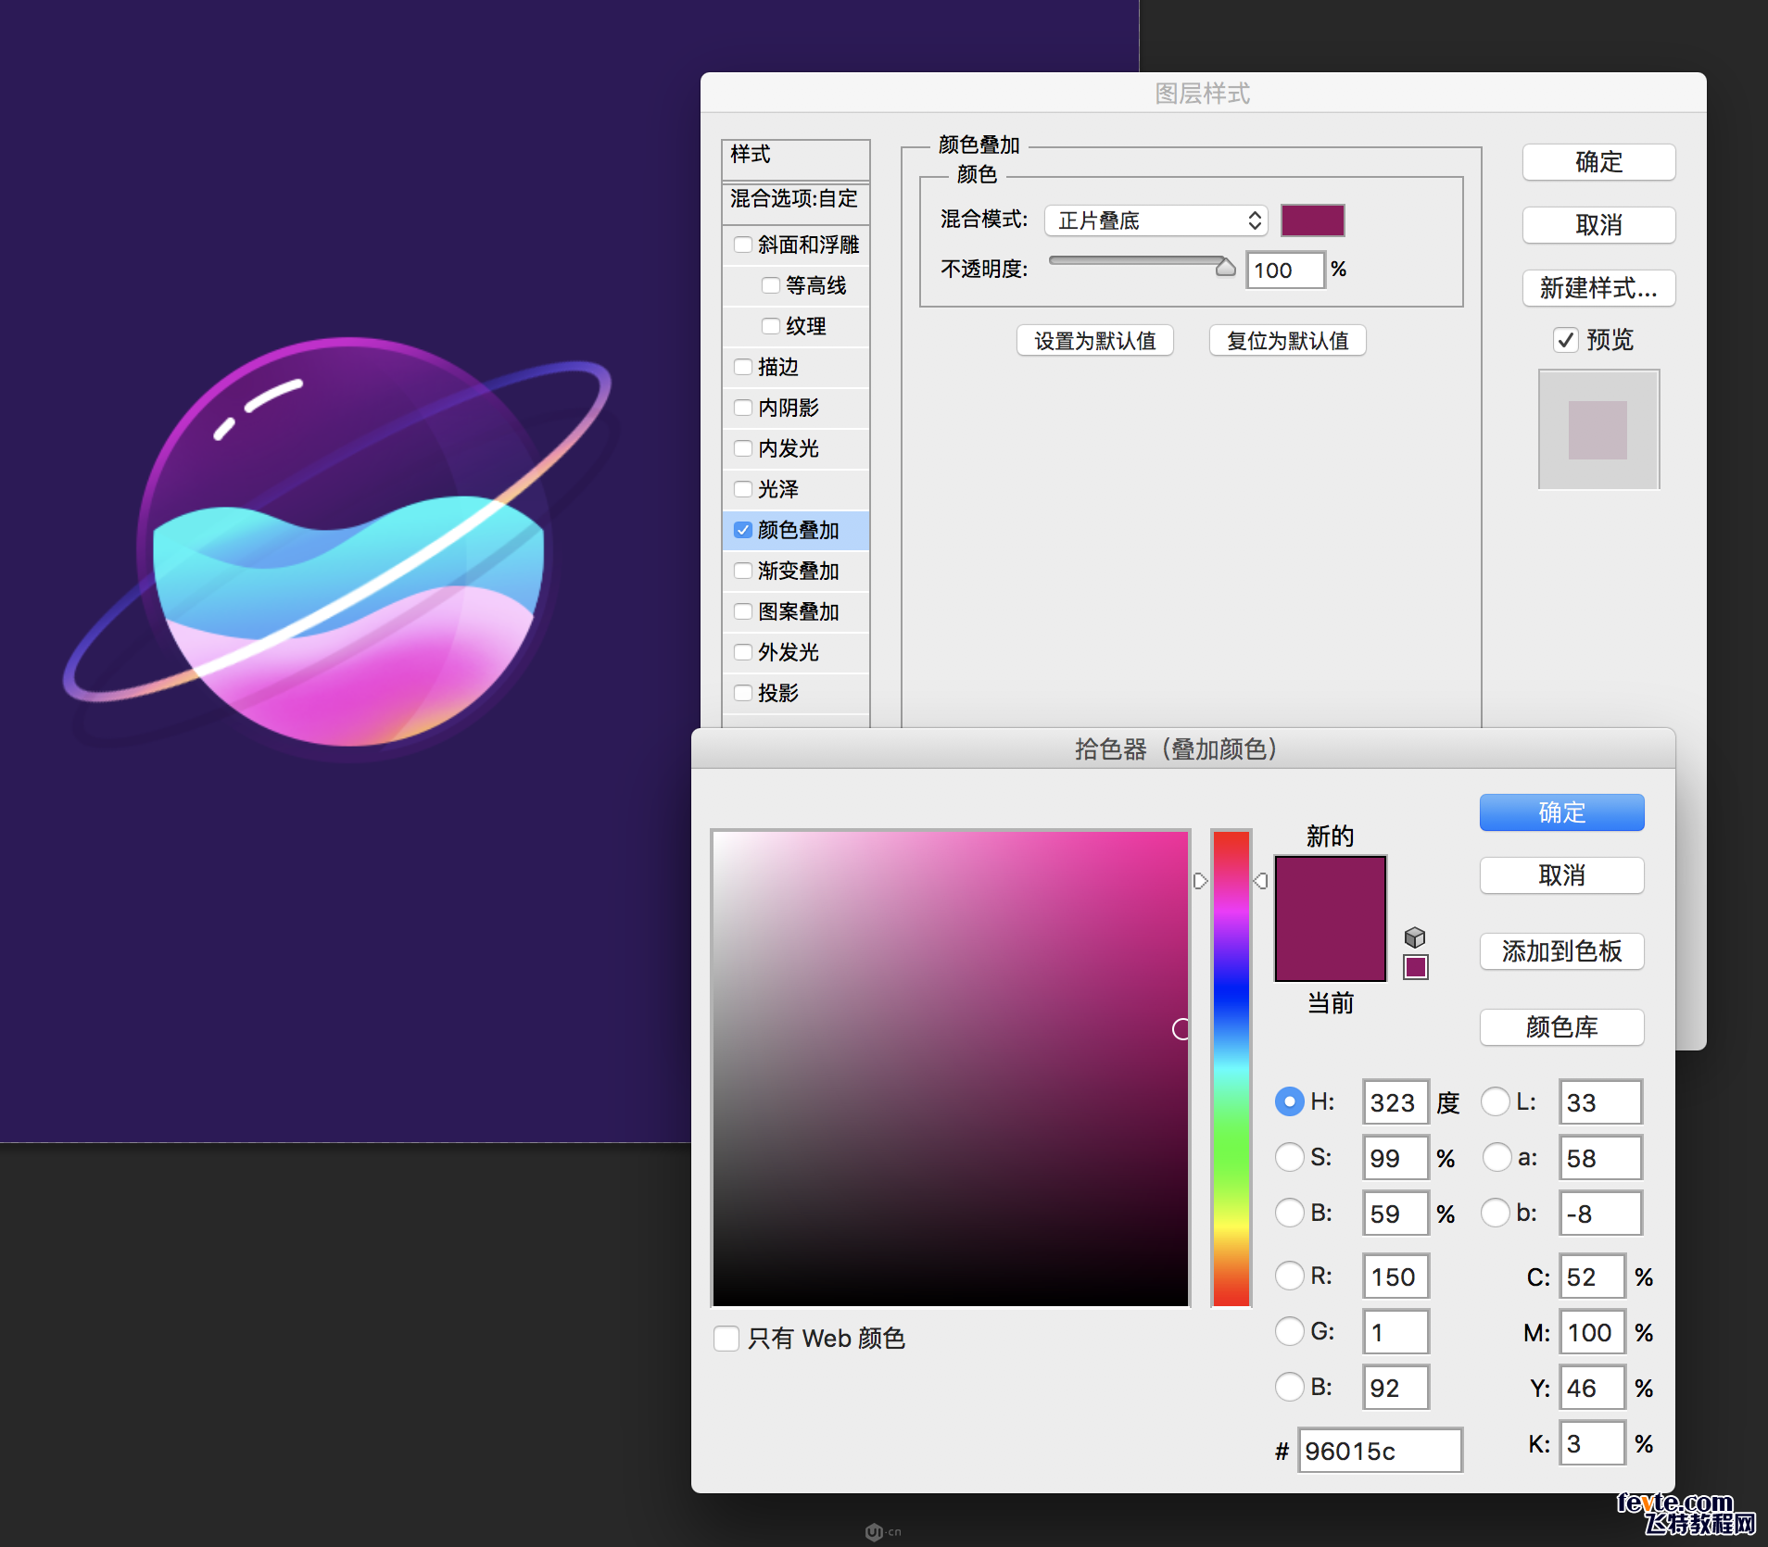Click the L field showing 33
This screenshot has width=1768, height=1547.
(x=1600, y=1102)
